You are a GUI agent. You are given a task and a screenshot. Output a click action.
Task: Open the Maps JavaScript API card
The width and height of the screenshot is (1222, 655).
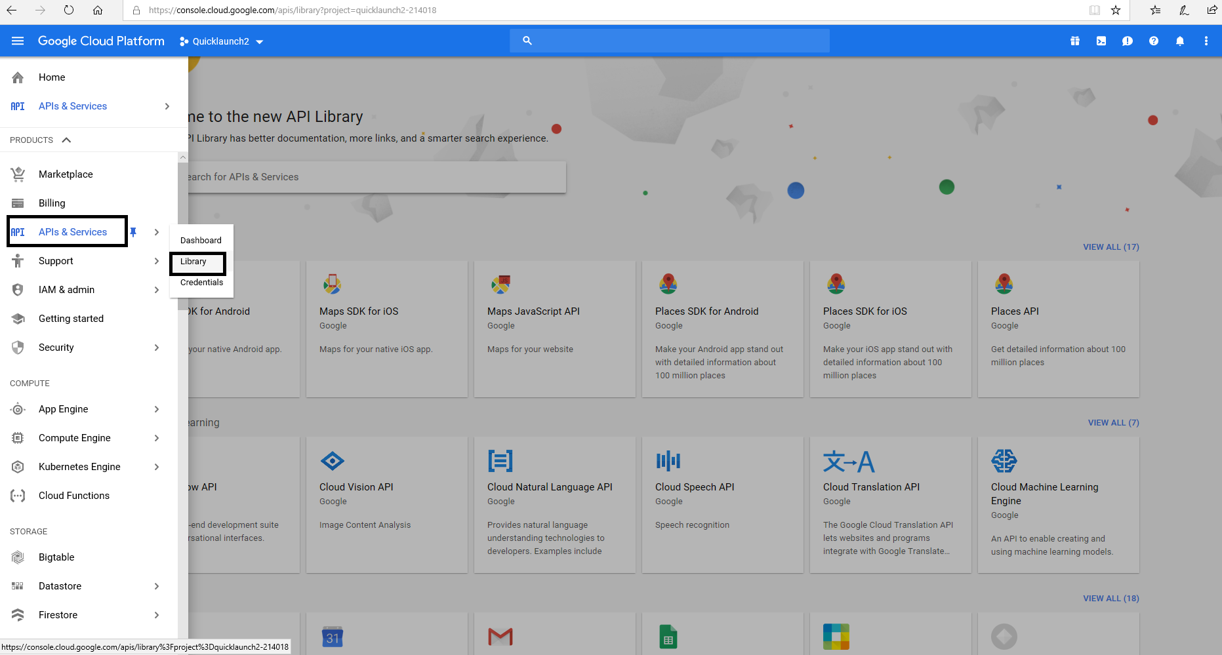[554, 329]
